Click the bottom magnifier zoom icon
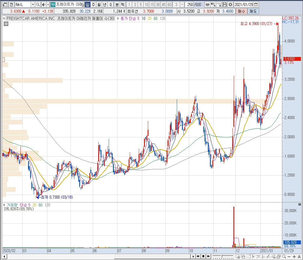 (284, 256)
